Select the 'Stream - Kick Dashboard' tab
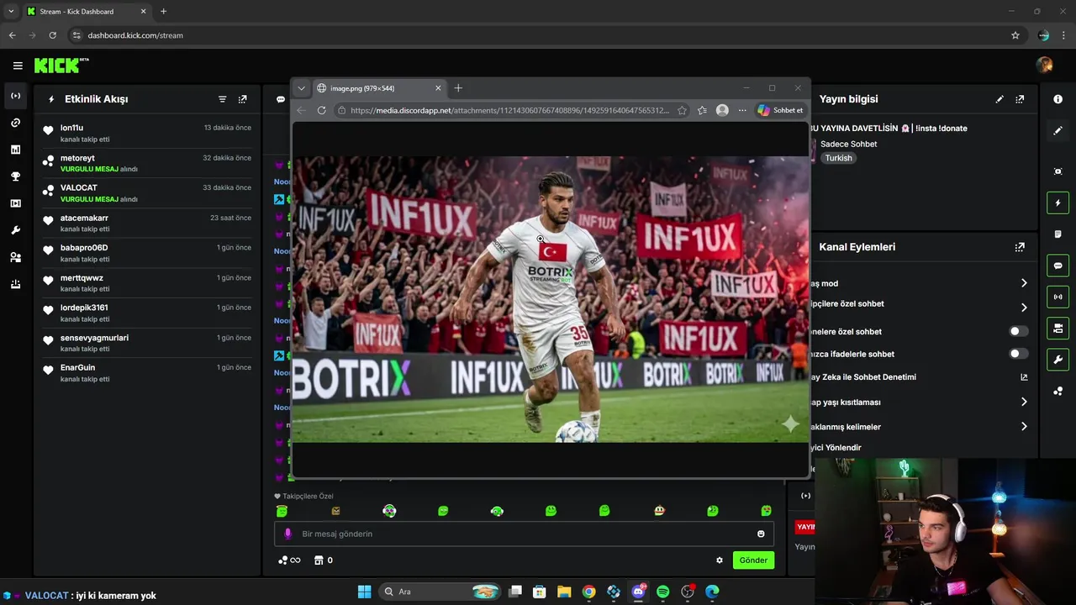Screen dimensions: 1076x605 87,11
